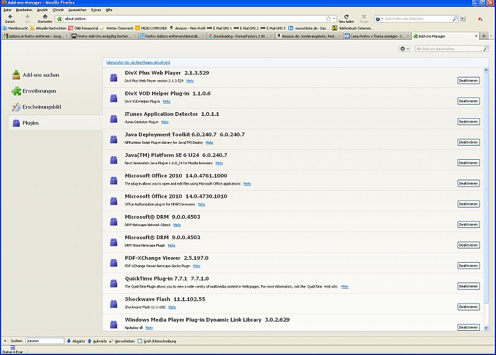Toggle Groß-/Kleinschreibung checkbox
Viewport: 496px width, 355px height.
click(x=139, y=341)
